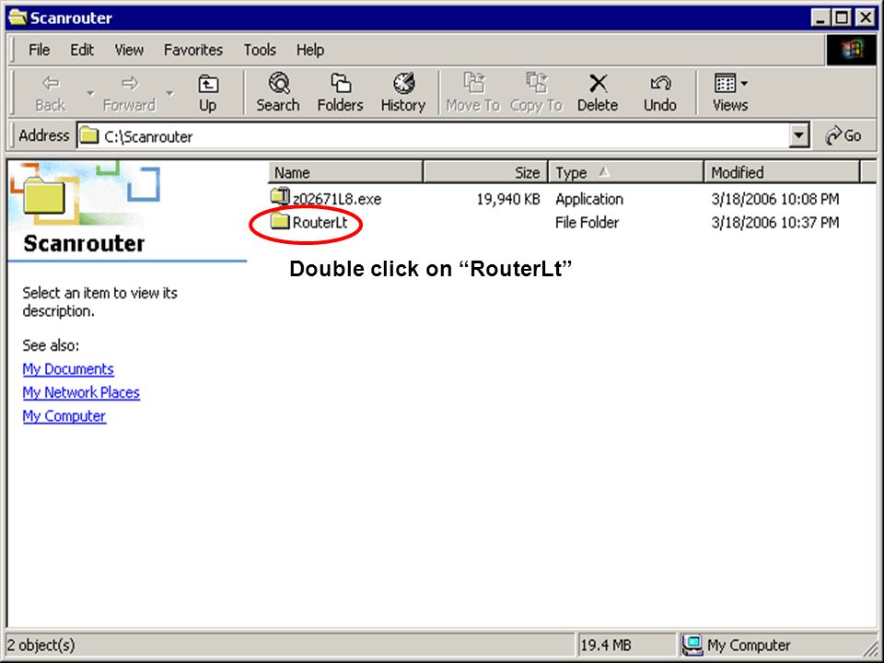The width and height of the screenshot is (884, 663).
Task: Show the Folders tree pane
Action: pyautogui.click(x=340, y=93)
